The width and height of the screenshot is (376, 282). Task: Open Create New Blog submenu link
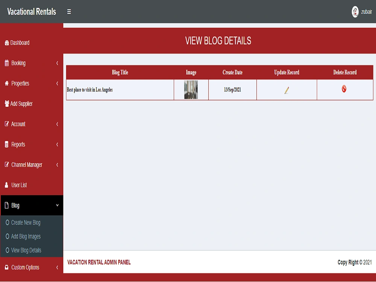[26, 223]
